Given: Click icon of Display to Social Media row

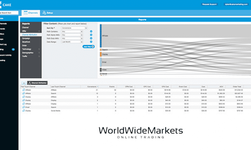Looking at the screenshot, I should pos(23,111).
